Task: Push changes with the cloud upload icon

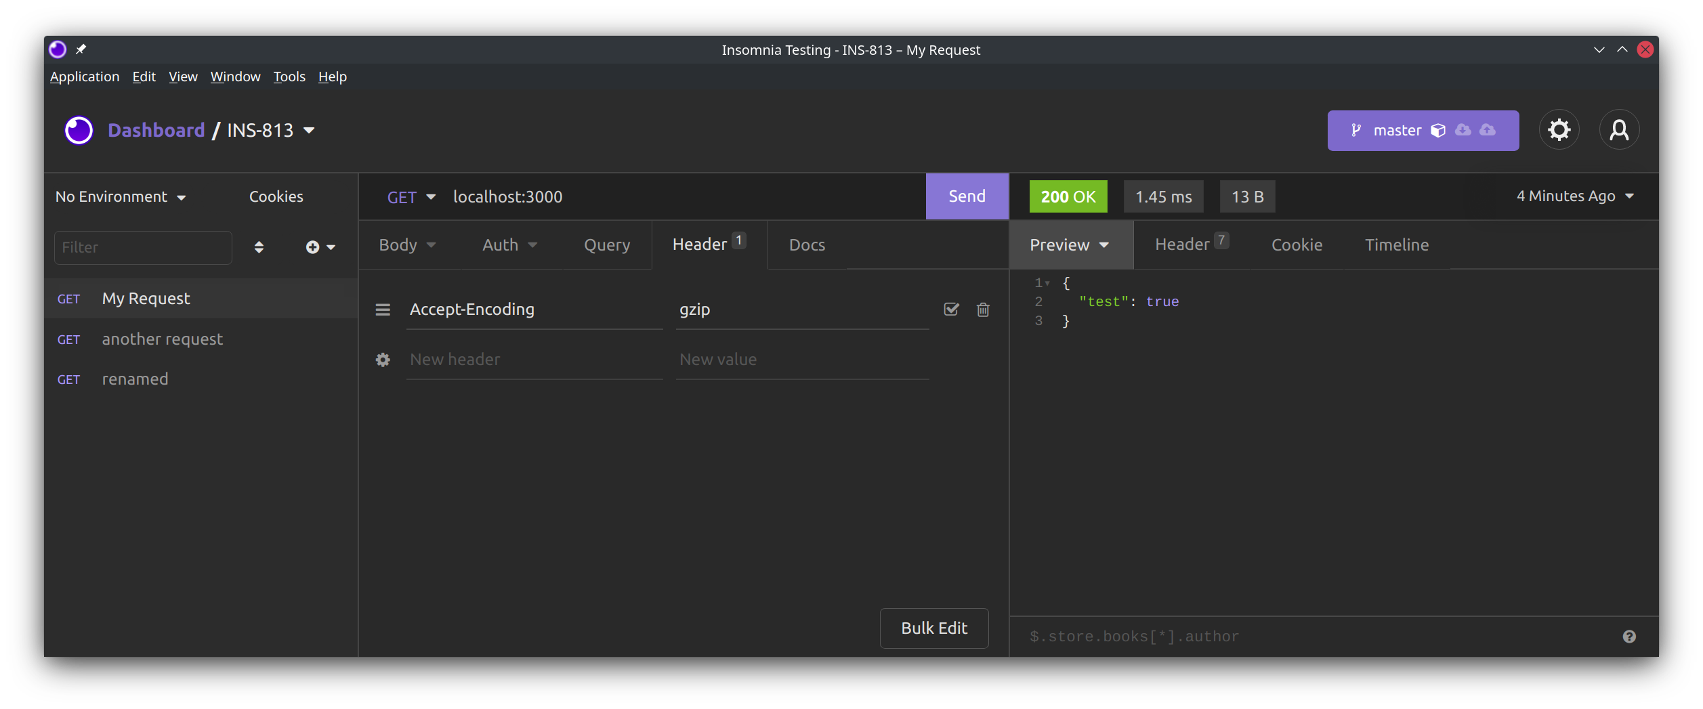Action: tap(1488, 130)
